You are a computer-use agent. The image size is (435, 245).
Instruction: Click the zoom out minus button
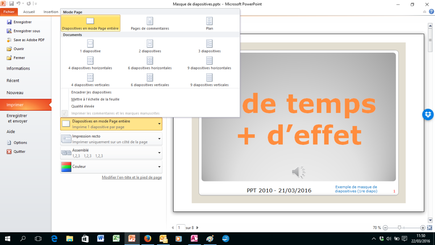[385, 228]
